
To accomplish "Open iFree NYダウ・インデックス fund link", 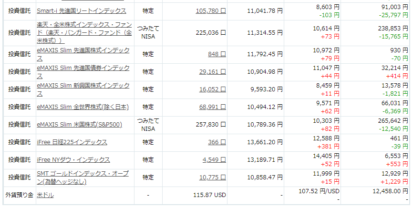I will [x=73, y=160].
